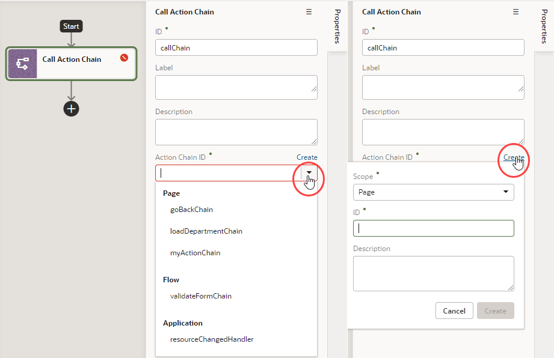Click the red error badge on Call Action Chain
Image resolution: width=554 pixels, height=358 pixels.
coord(124,58)
